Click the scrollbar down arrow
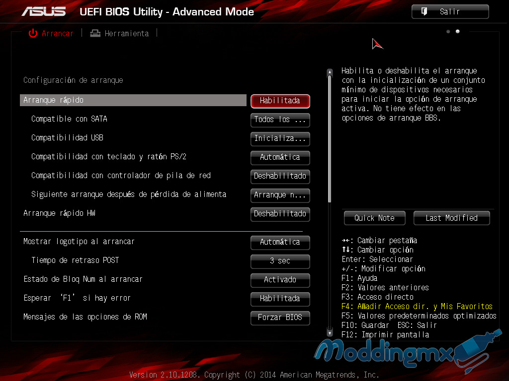The width and height of the screenshot is (509, 381). point(330,333)
